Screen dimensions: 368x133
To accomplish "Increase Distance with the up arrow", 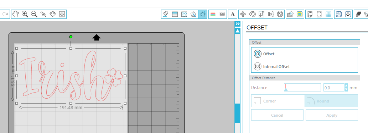I will pyautogui.click(x=346, y=86).
